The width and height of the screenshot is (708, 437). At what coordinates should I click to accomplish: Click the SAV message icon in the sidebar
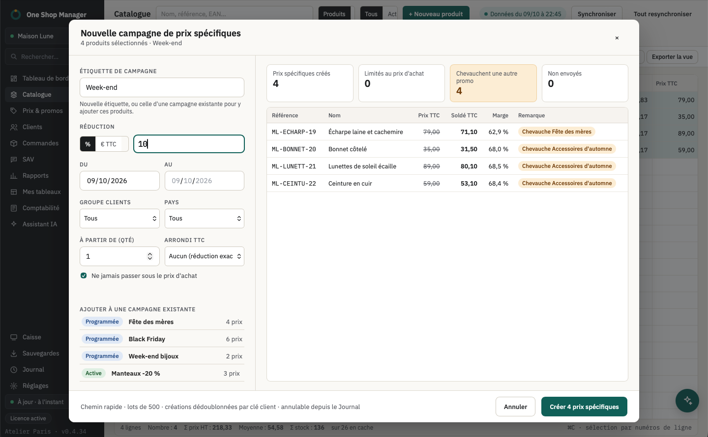[x=14, y=160]
